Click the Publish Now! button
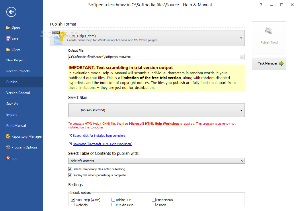This screenshot has height=211, width=299. coord(269,38)
